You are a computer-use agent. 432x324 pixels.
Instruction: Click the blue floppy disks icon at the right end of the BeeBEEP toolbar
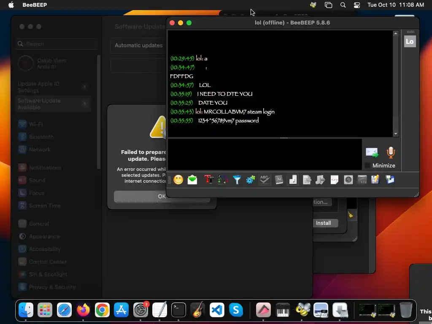click(390, 180)
